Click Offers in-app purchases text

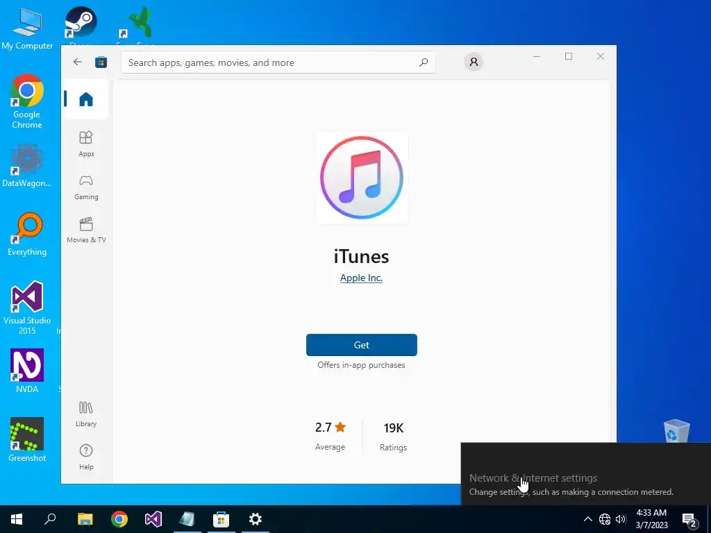point(361,365)
